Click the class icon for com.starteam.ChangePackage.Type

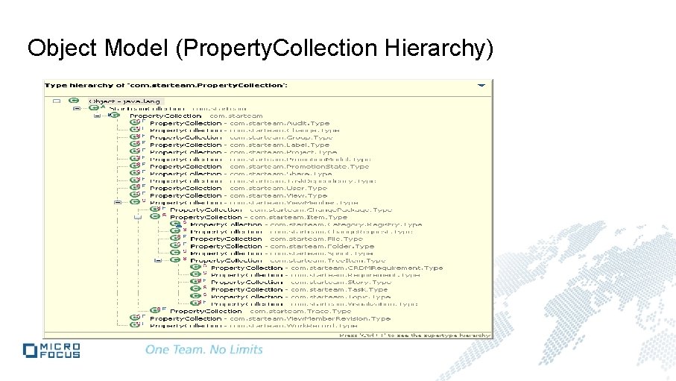[155, 210]
